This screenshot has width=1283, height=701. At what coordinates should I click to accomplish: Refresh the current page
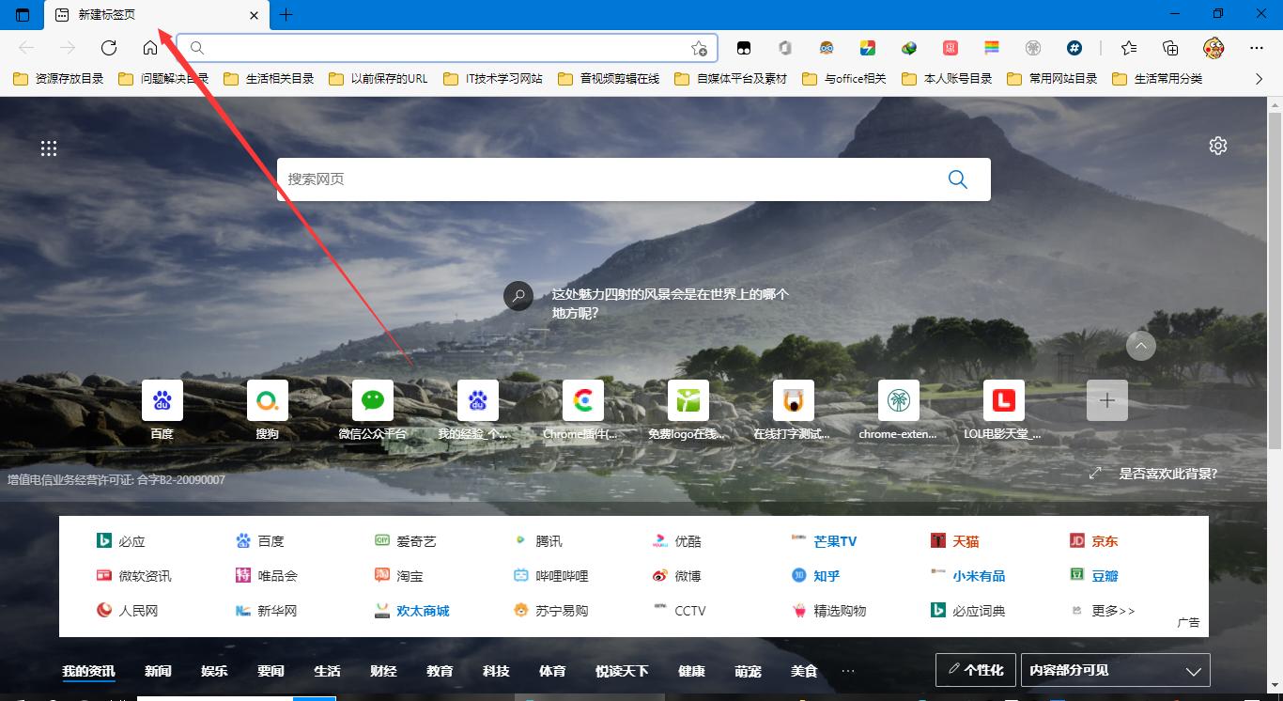tap(108, 47)
